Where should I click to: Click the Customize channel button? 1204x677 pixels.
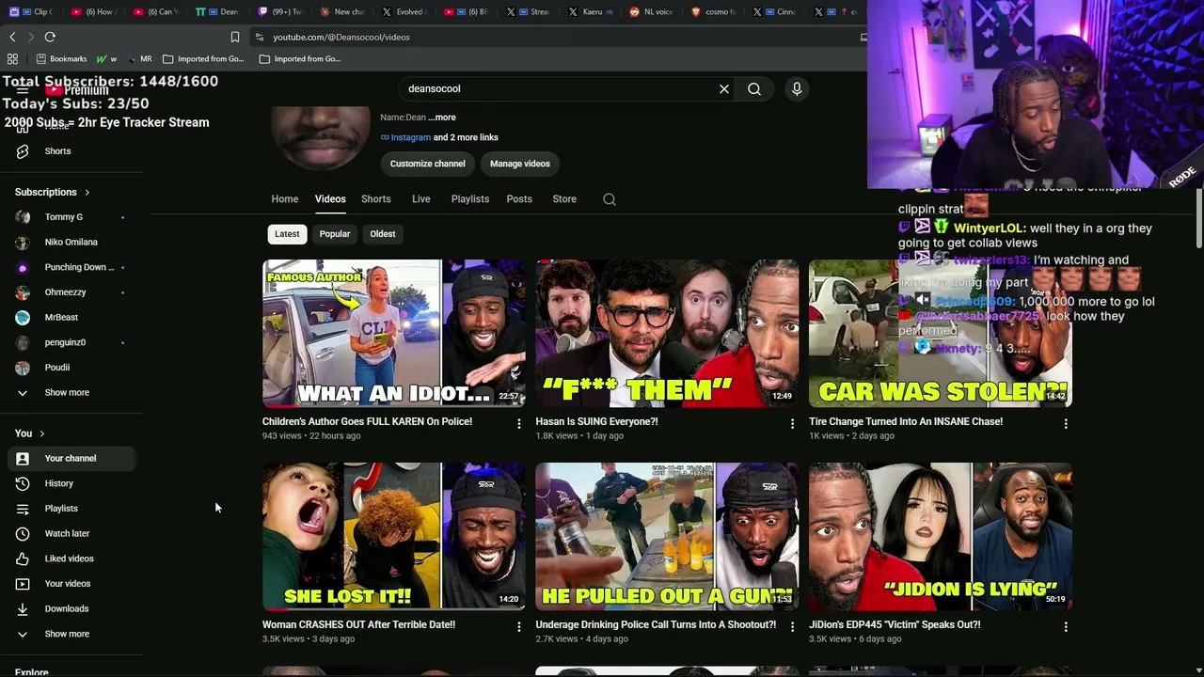pos(428,164)
